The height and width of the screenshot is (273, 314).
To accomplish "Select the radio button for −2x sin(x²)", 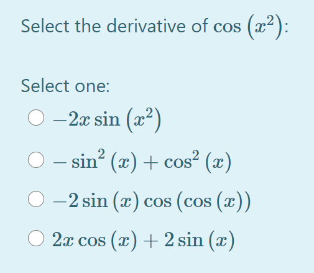I will pyautogui.click(x=36, y=118).
